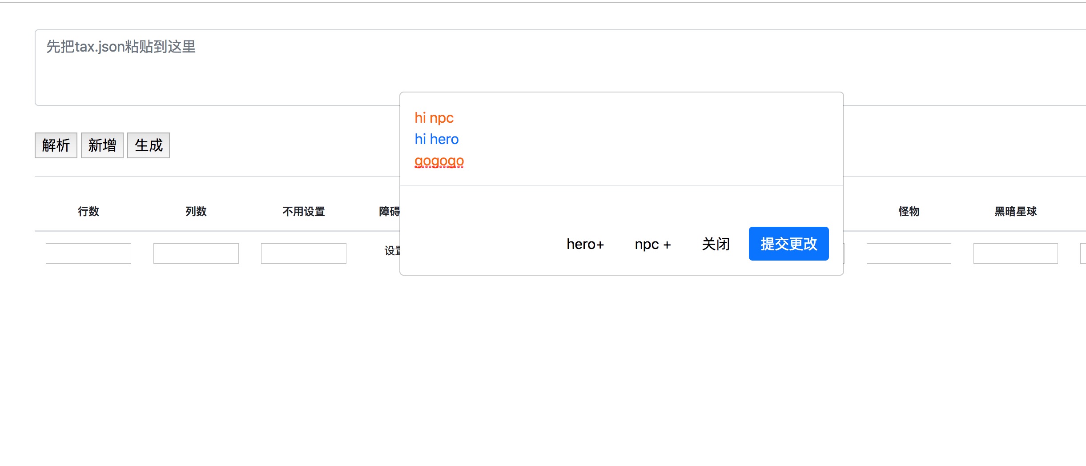Click the 解析 parse button
Screen dimensions: 1086x466
point(56,145)
